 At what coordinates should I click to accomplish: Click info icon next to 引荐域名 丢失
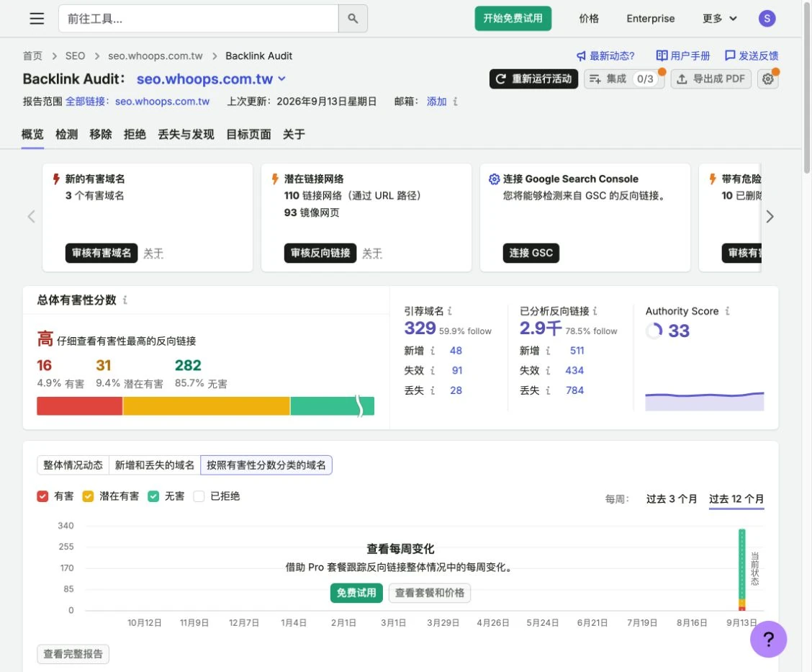[x=433, y=390]
